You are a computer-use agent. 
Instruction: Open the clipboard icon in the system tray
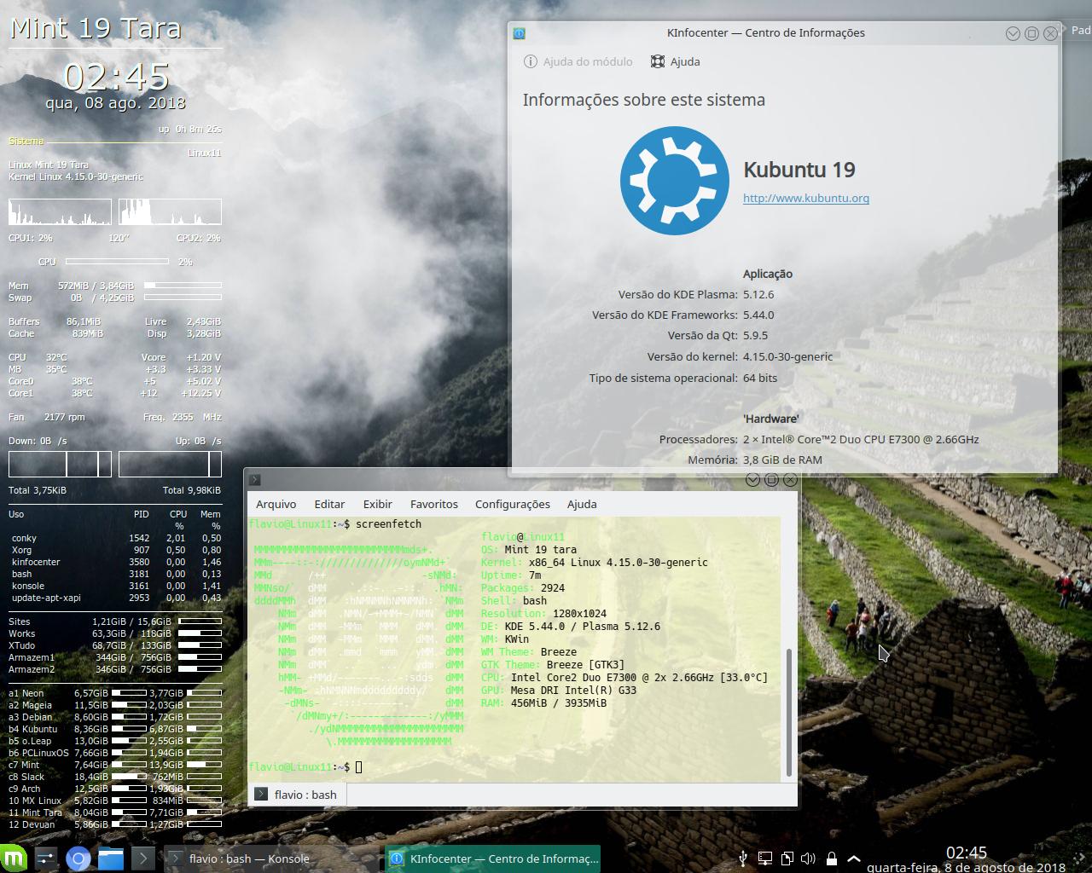[787, 859]
